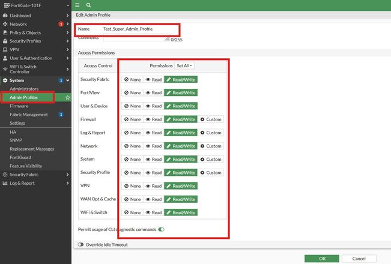Screen dimensions: 391x264
Task: Open Administrators under System
Action: click(24, 89)
